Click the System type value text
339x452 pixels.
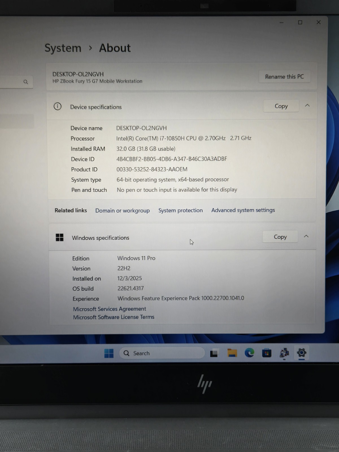click(173, 179)
